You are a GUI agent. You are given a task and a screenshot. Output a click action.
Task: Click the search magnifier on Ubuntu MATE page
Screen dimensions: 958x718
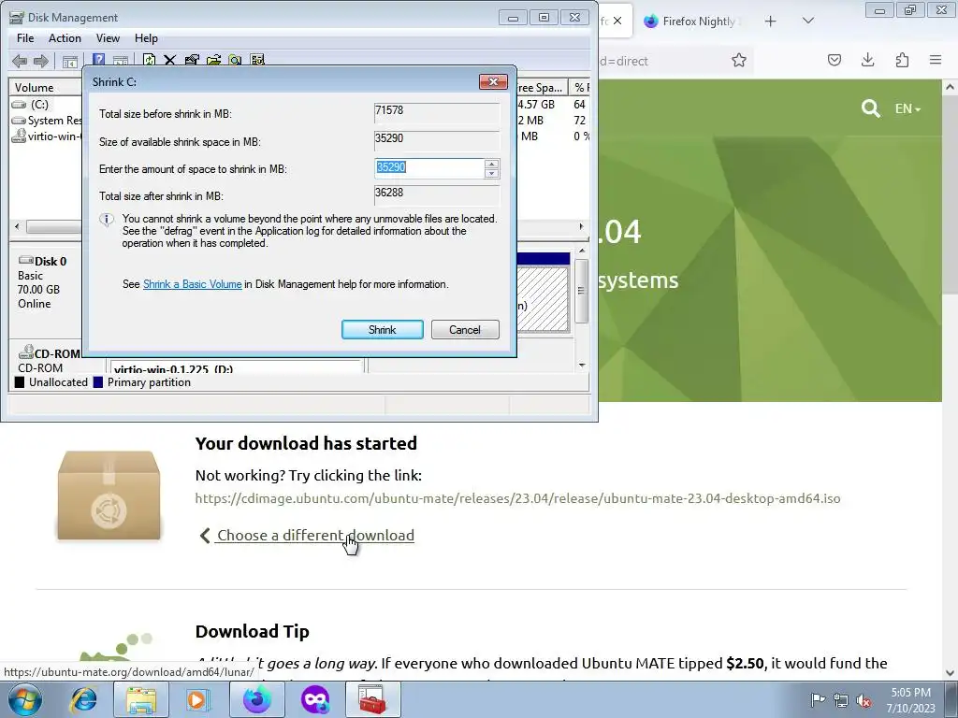(871, 108)
